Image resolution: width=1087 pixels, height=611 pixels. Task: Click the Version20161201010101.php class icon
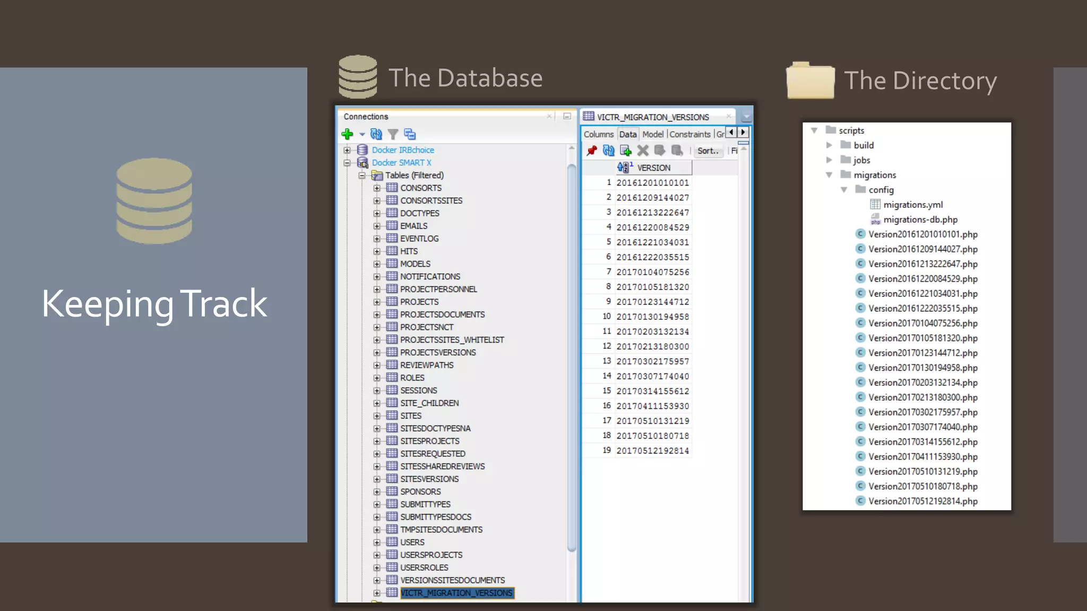point(860,234)
